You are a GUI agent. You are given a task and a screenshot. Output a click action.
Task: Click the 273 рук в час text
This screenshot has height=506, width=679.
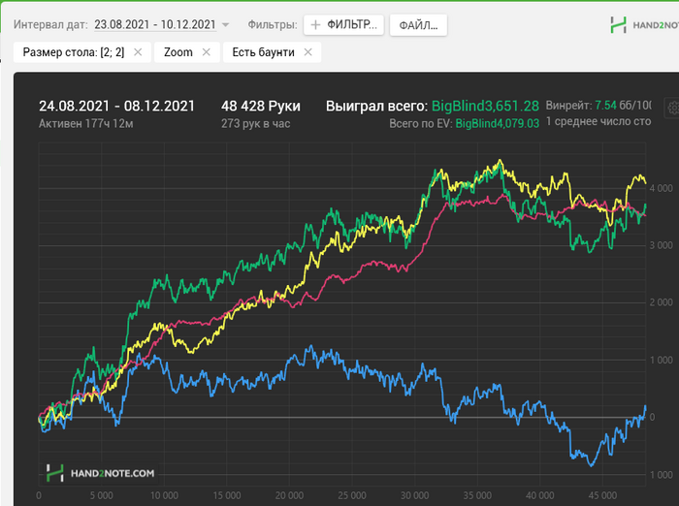(255, 124)
